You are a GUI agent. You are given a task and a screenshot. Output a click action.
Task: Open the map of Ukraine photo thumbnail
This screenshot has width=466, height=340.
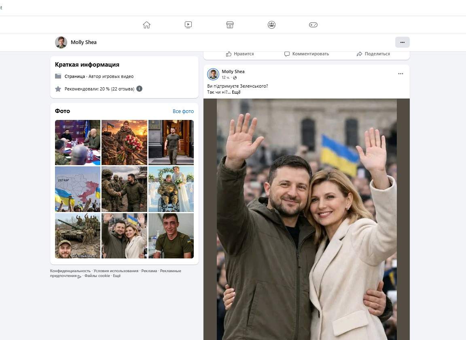point(78,189)
